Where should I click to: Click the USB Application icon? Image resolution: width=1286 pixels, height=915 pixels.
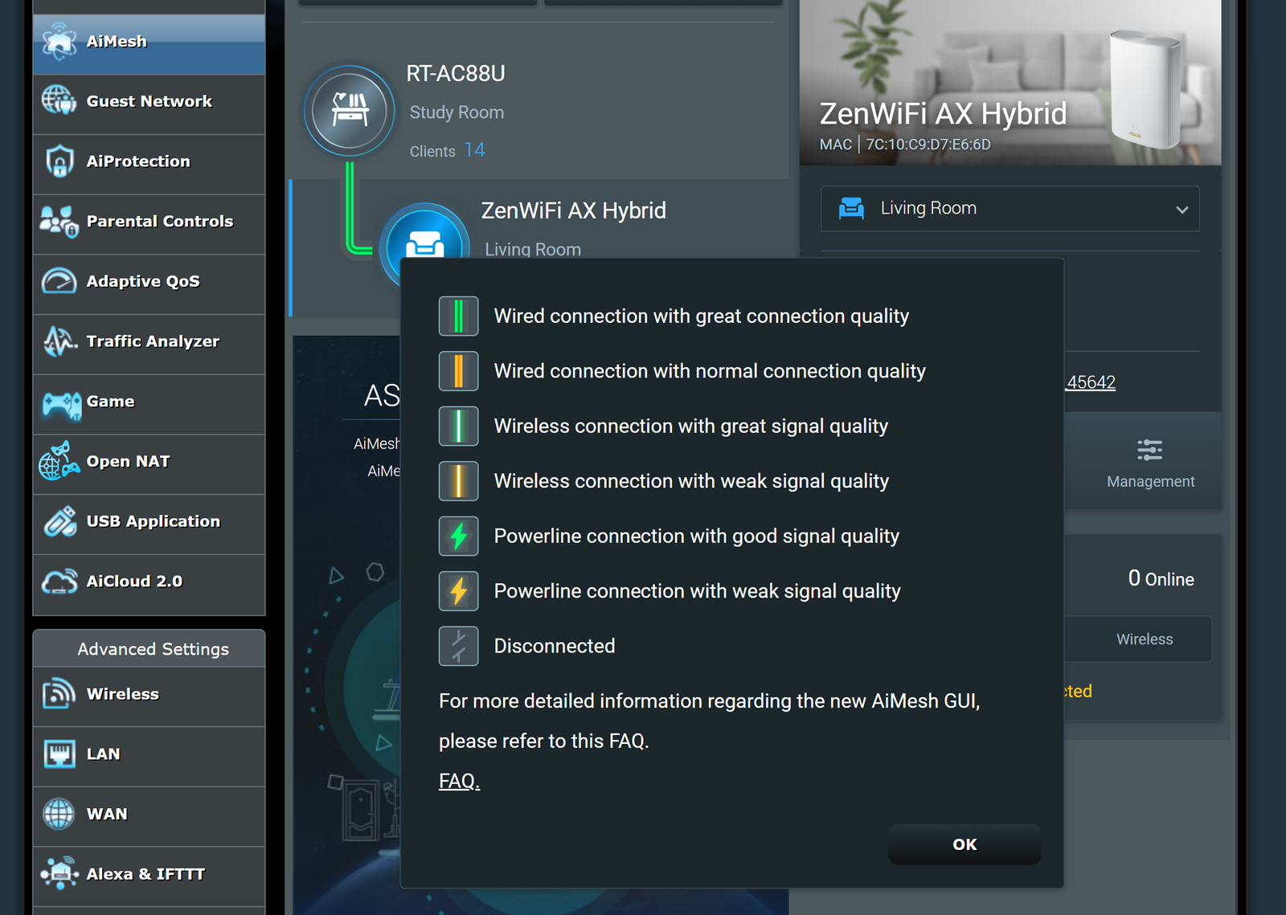point(59,521)
